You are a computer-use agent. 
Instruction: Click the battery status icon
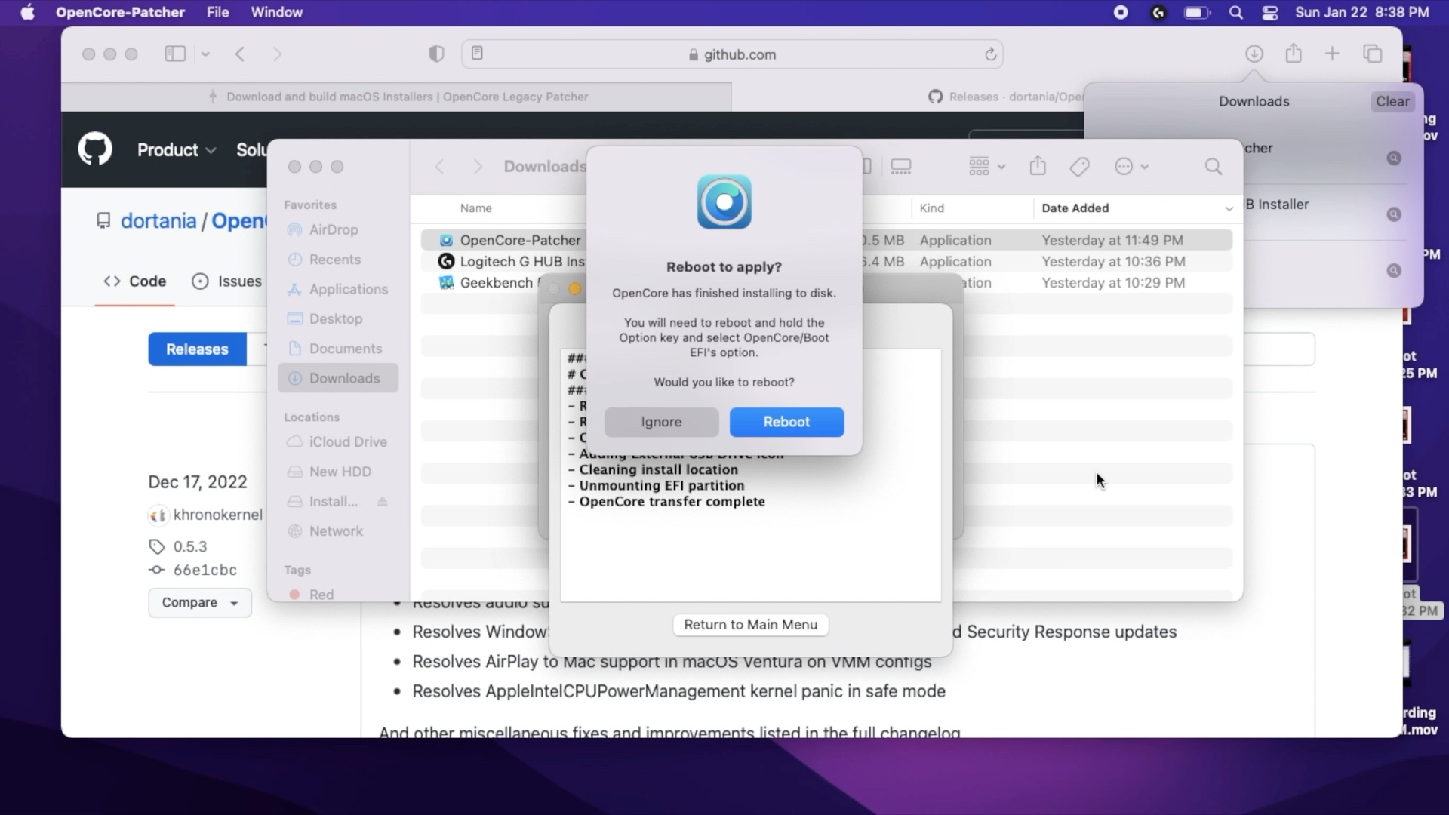[1197, 12]
